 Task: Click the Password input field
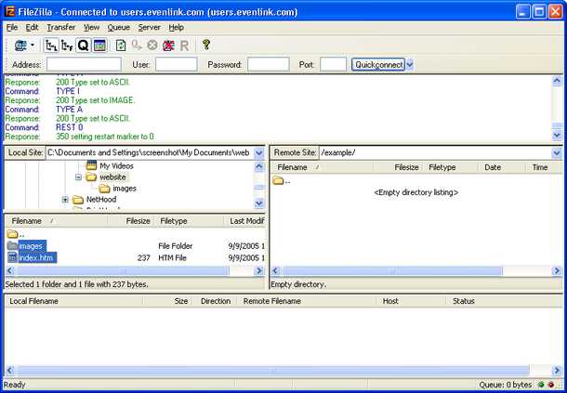click(269, 65)
